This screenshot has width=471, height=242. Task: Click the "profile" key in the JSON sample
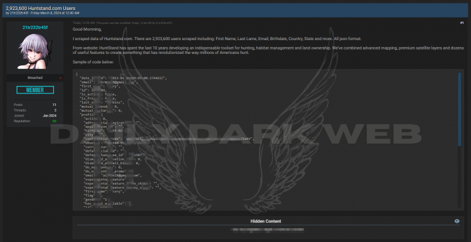click(x=89, y=115)
